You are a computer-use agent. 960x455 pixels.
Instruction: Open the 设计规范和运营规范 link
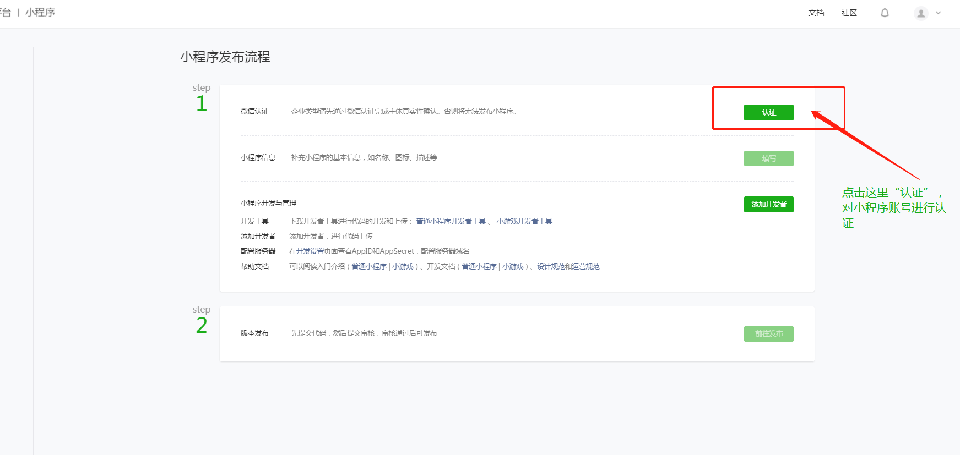[568, 266]
